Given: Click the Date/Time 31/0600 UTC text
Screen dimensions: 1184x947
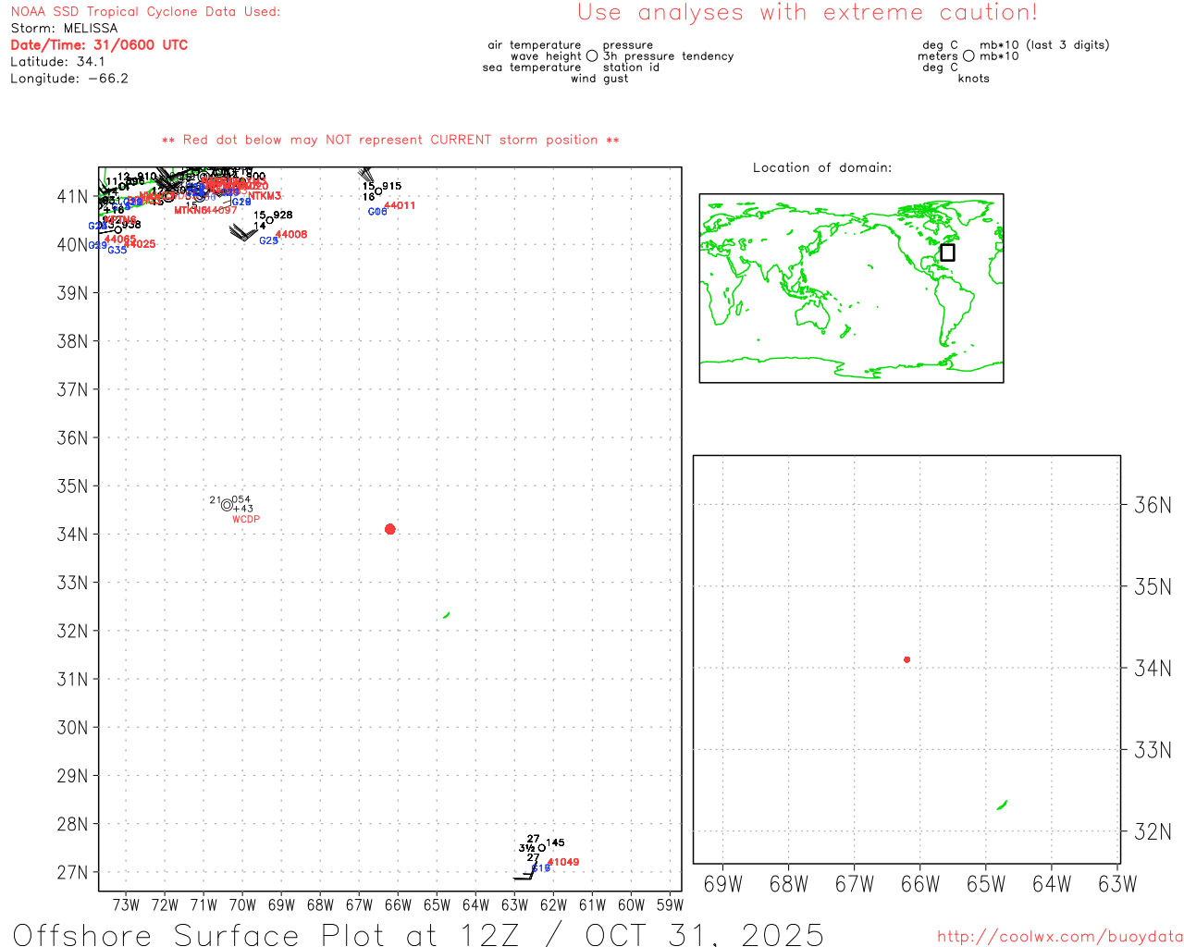Looking at the screenshot, I should click(x=99, y=45).
